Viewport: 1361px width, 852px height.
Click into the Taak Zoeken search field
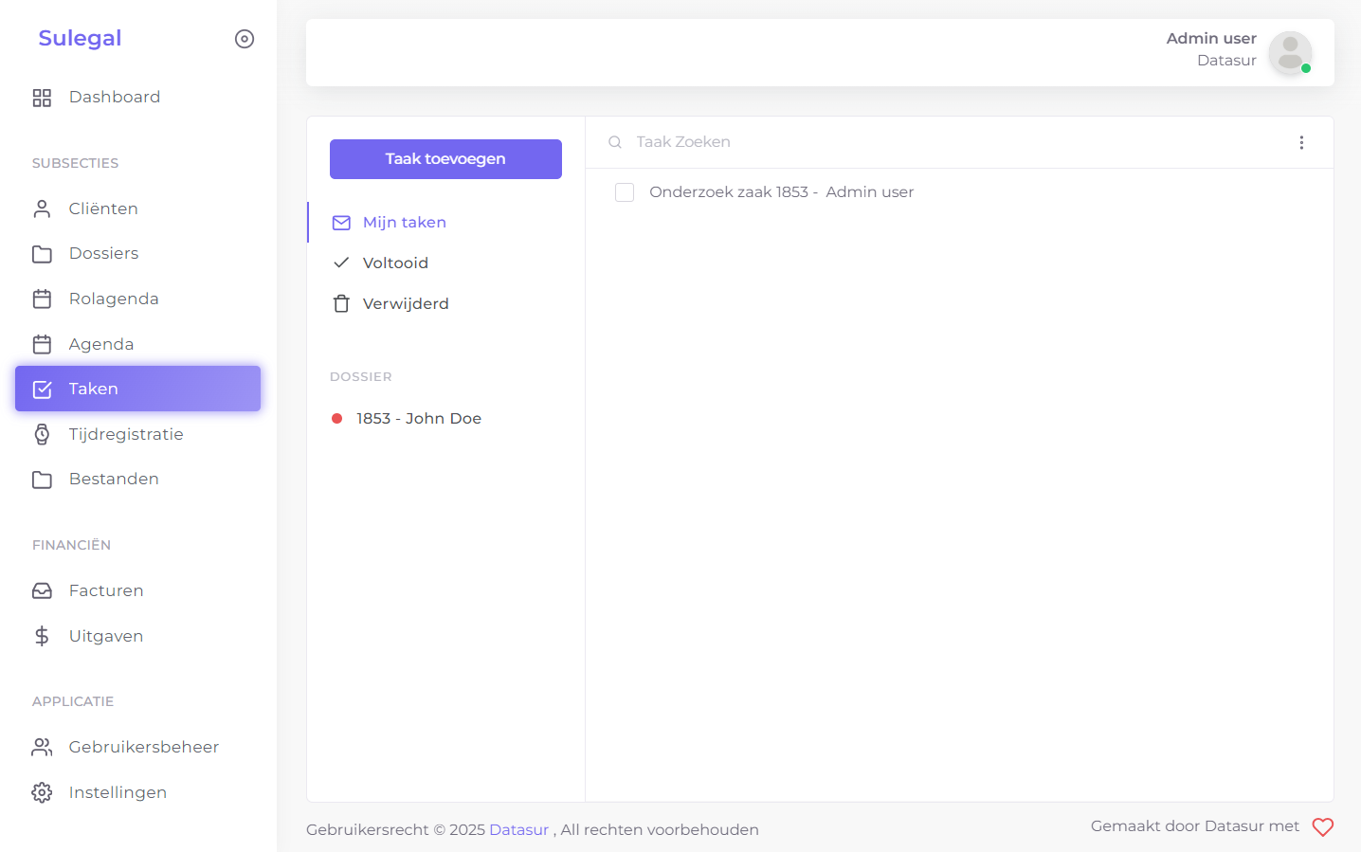948,142
